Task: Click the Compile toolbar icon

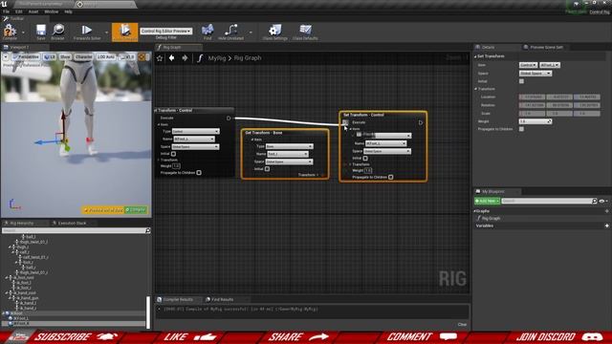Action: [x=10, y=31]
